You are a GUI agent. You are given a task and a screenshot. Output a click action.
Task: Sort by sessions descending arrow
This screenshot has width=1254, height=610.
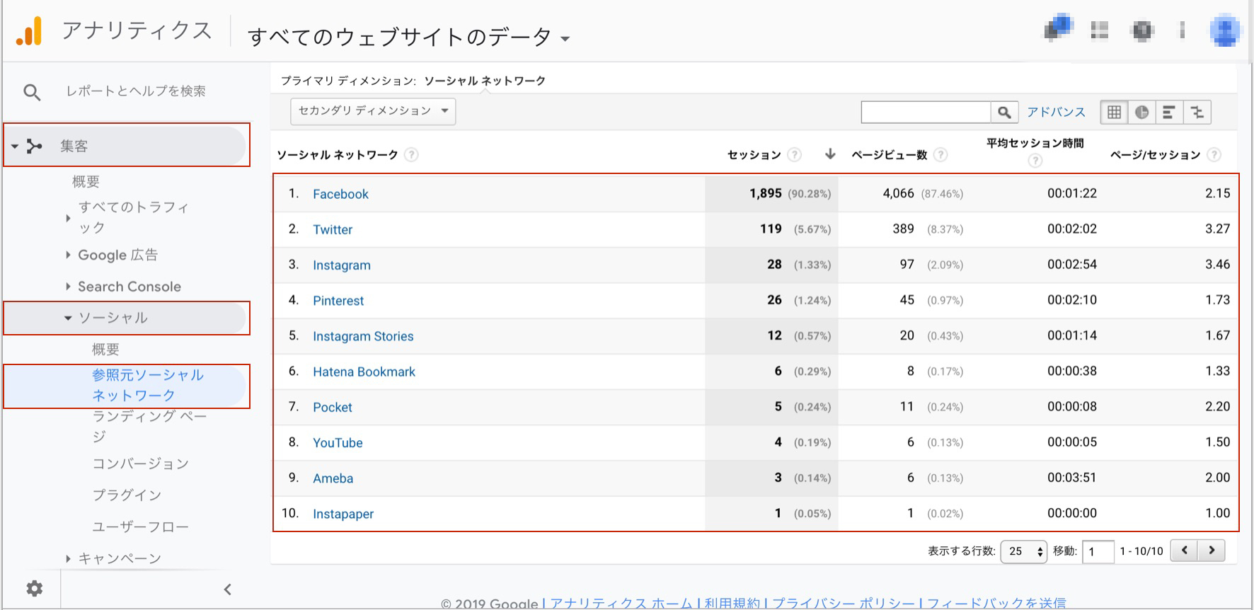pos(830,154)
